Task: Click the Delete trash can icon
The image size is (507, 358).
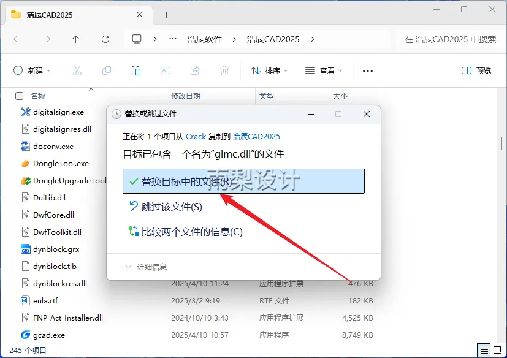Action: 224,70
